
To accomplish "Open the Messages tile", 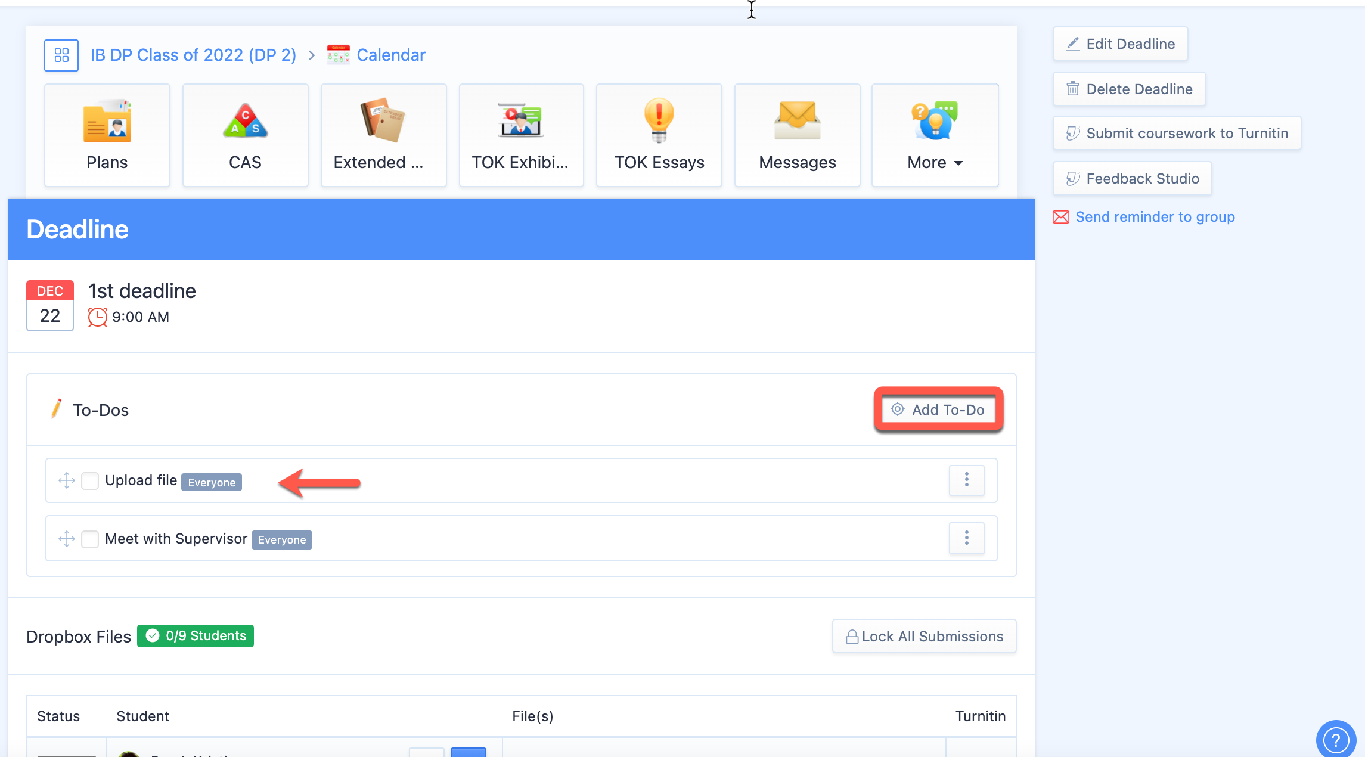I will (798, 135).
